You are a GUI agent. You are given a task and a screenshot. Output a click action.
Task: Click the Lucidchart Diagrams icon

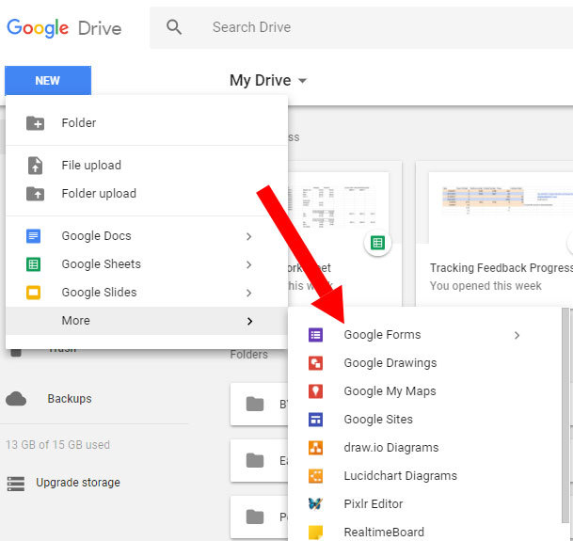point(315,475)
